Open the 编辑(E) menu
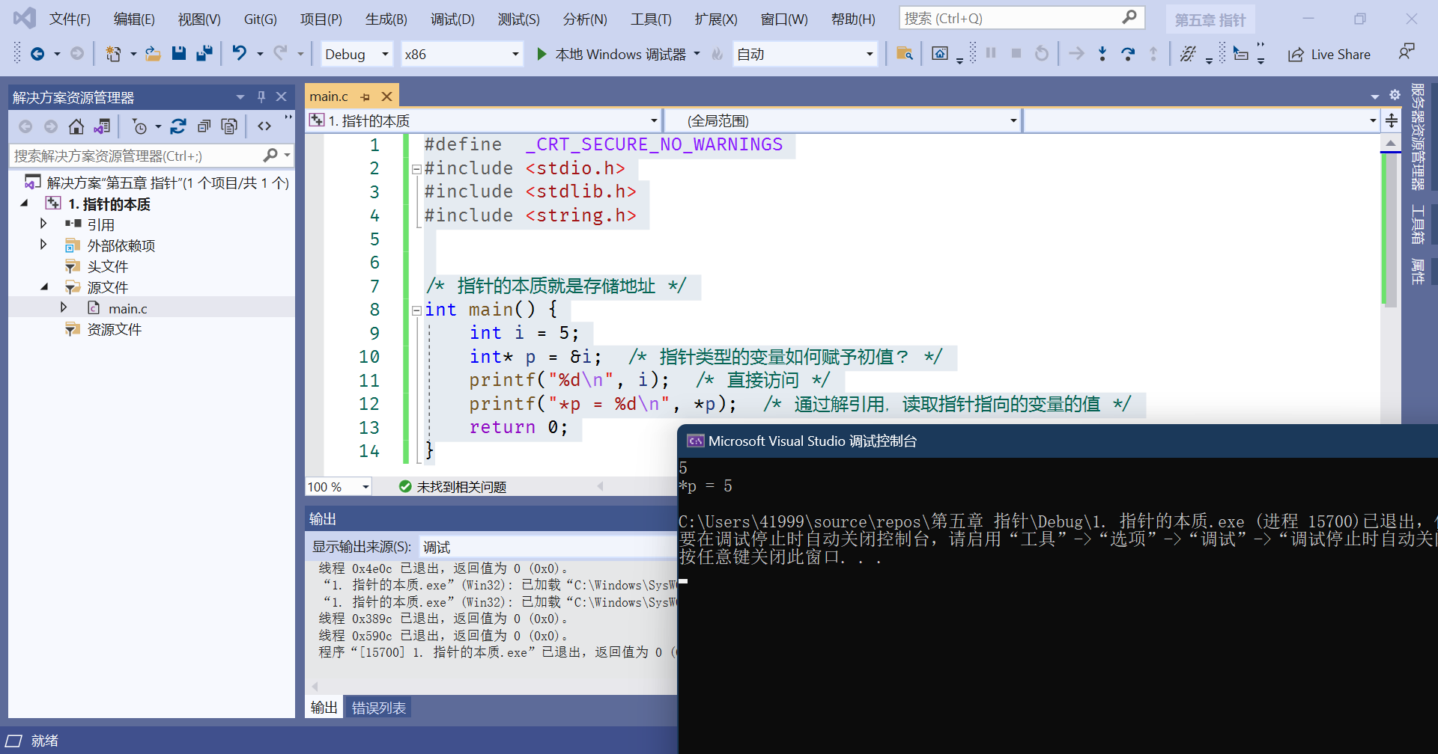Viewport: 1438px width, 754px height. (x=134, y=19)
